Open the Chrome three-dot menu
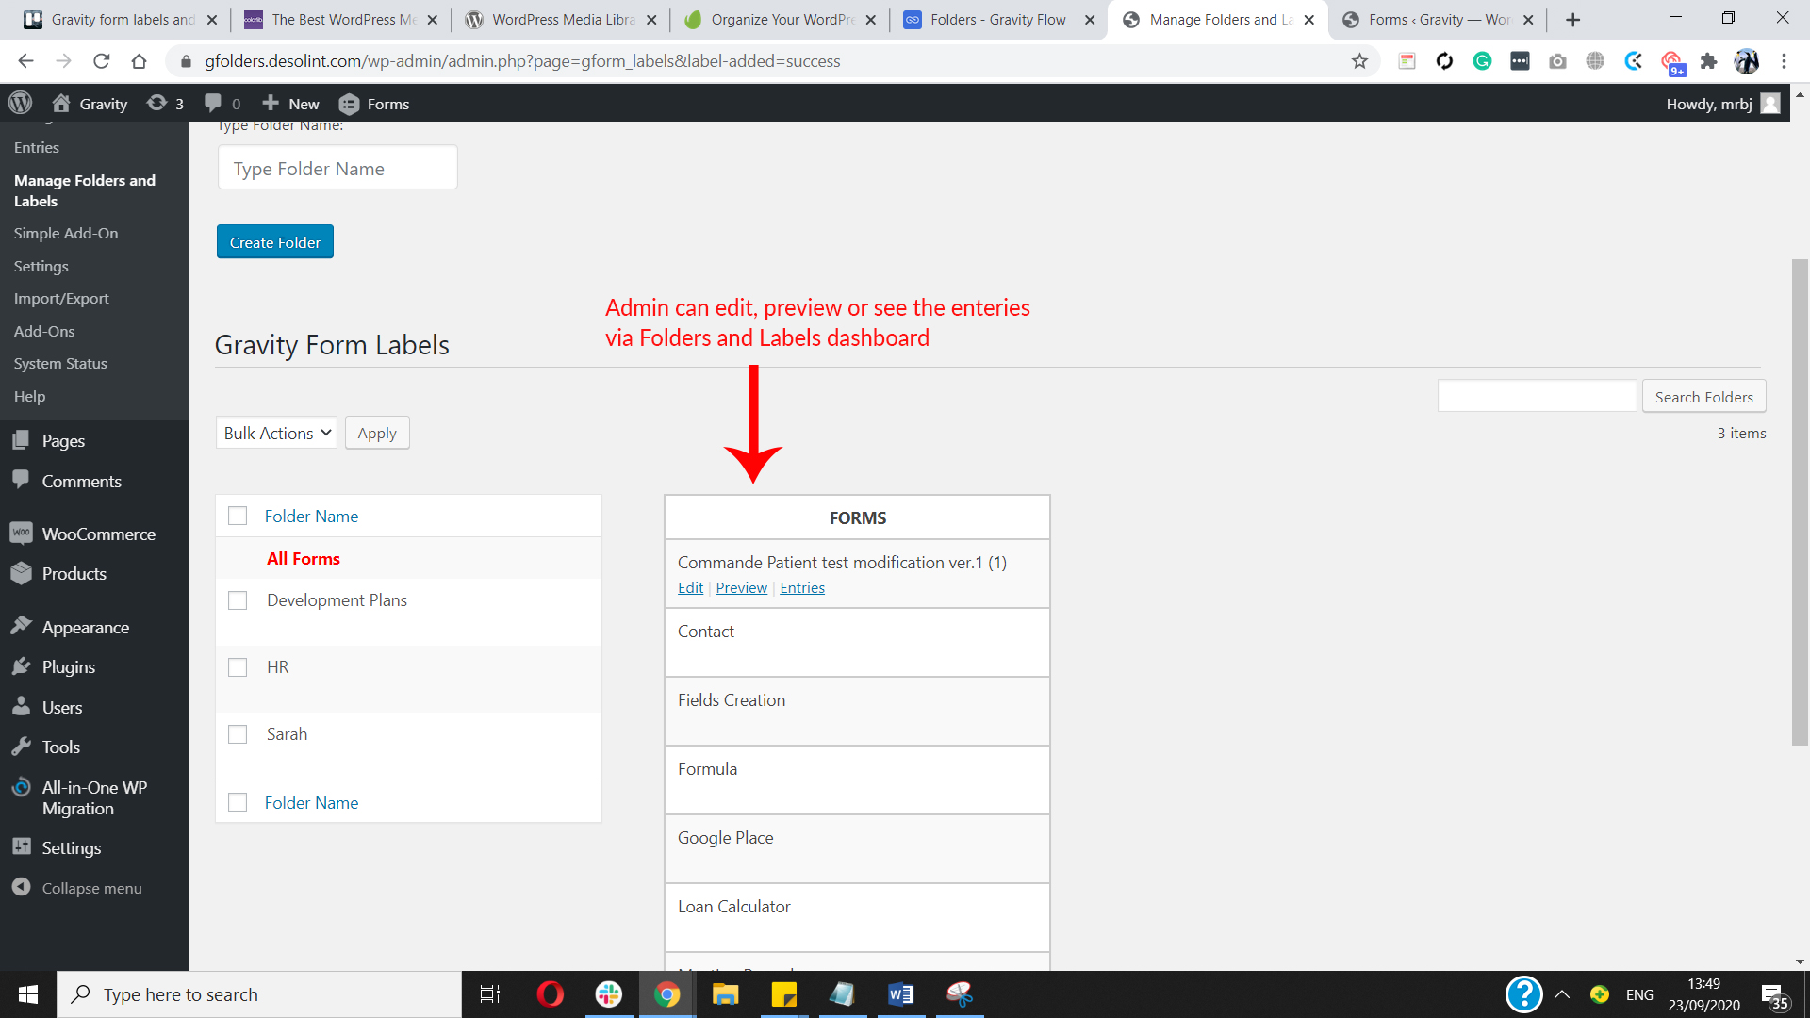 [1784, 61]
